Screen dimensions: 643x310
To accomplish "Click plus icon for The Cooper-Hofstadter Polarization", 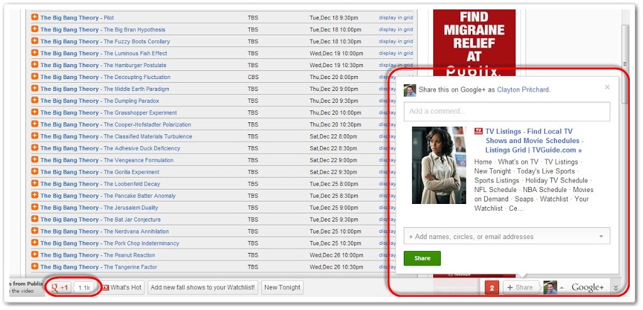I will click(x=35, y=124).
